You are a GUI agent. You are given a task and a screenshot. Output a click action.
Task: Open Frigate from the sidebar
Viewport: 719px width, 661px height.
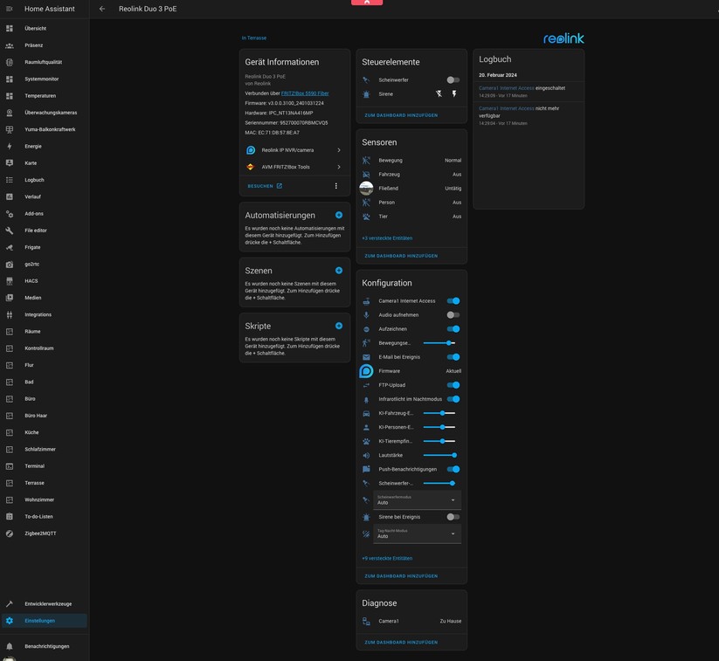point(32,247)
